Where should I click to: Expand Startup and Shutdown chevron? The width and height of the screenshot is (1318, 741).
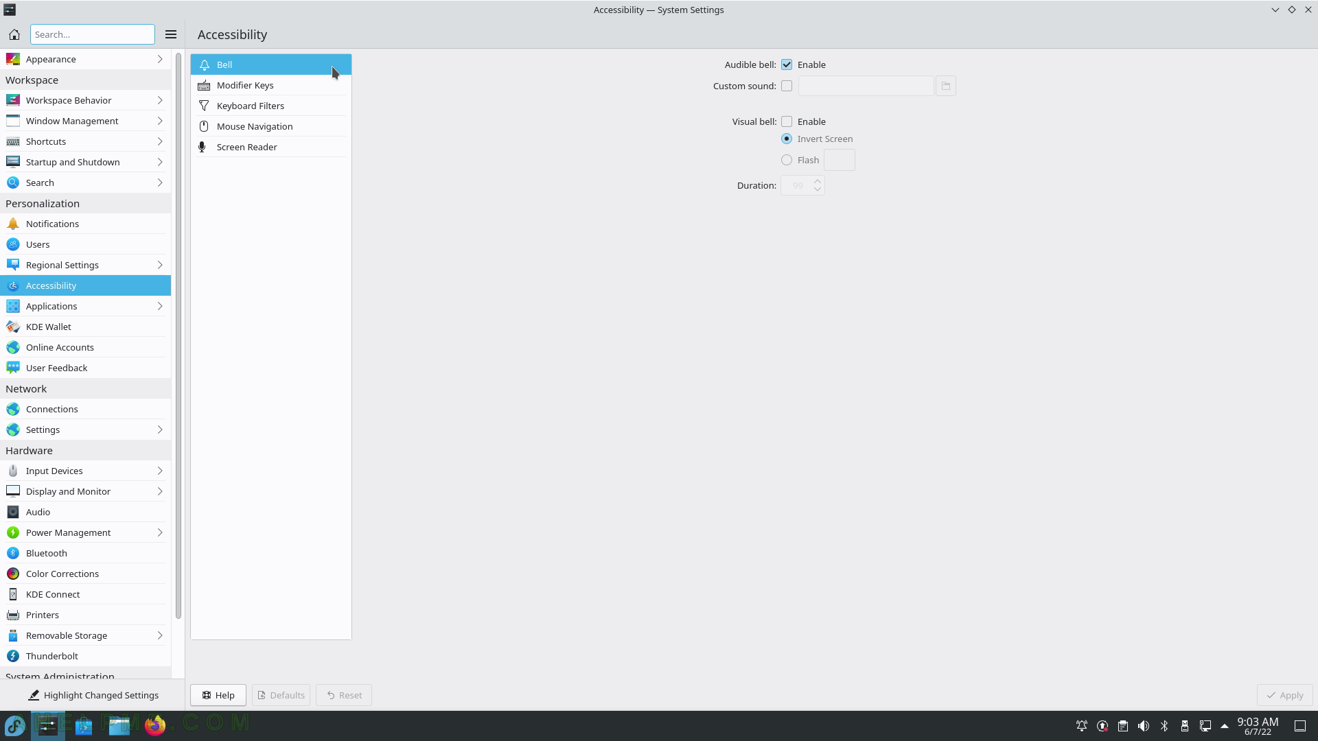click(x=160, y=162)
